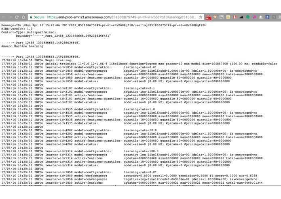Open the yellow note extension icon
This screenshot has height=199, width=281.
pos(228,17)
